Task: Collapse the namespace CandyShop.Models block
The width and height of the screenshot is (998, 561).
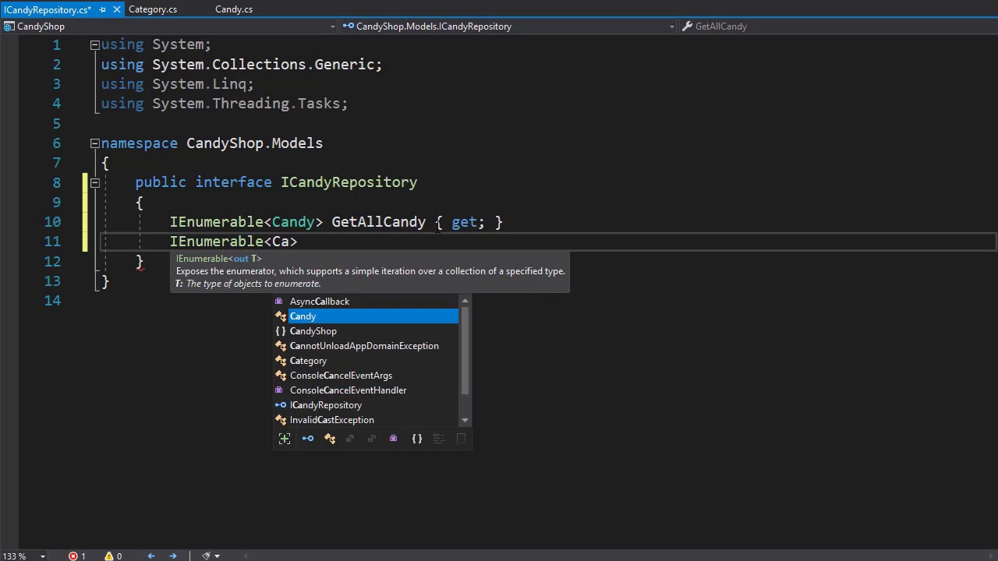Action: (x=94, y=143)
